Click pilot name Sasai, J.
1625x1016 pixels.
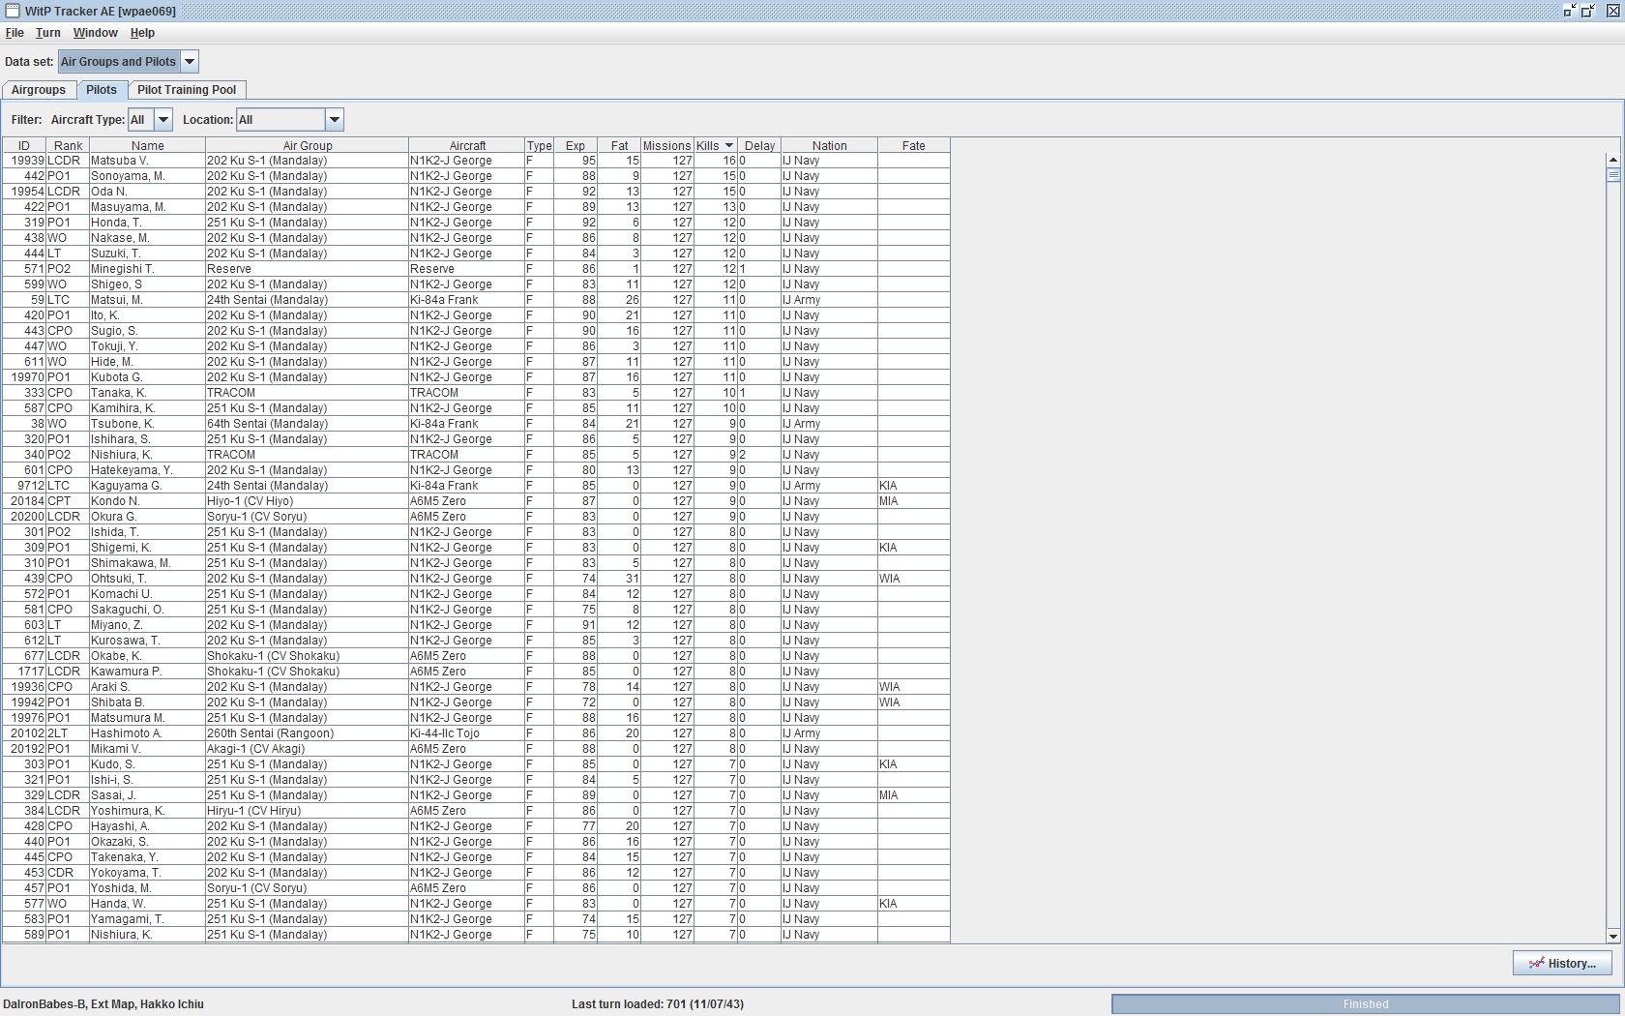pyautogui.click(x=113, y=795)
